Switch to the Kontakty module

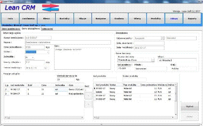pyautogui.click(x=65, y=19)
